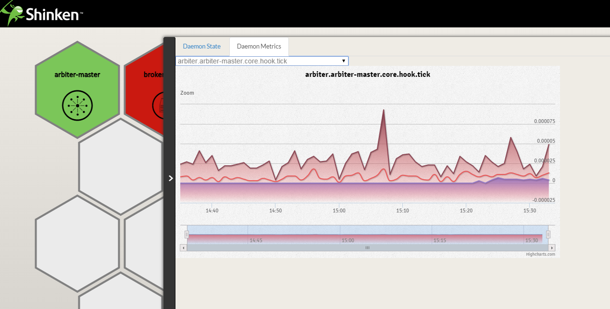Click the navigator scrollbar's left arrow
Screen dimensions: 610x309
(183, 247)
